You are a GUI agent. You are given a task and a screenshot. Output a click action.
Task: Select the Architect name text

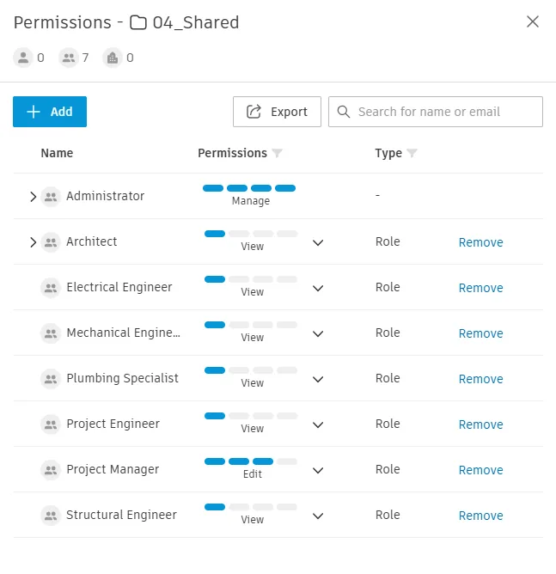91,241
